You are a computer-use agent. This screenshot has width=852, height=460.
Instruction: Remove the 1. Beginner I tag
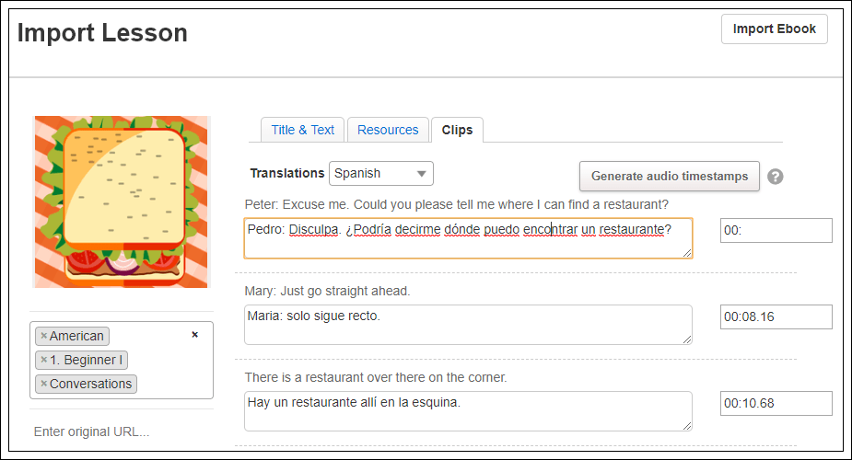[x=43, y=361]
